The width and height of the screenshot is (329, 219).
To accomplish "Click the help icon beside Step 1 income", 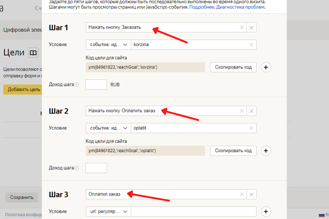I will tap(77, 85).
